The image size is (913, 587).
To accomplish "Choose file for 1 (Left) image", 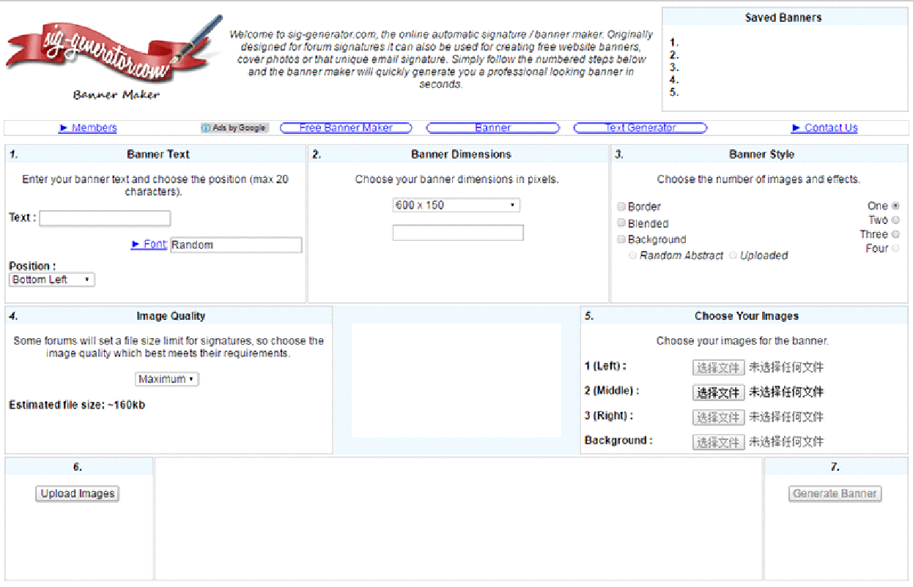I will tap(718, 367).
